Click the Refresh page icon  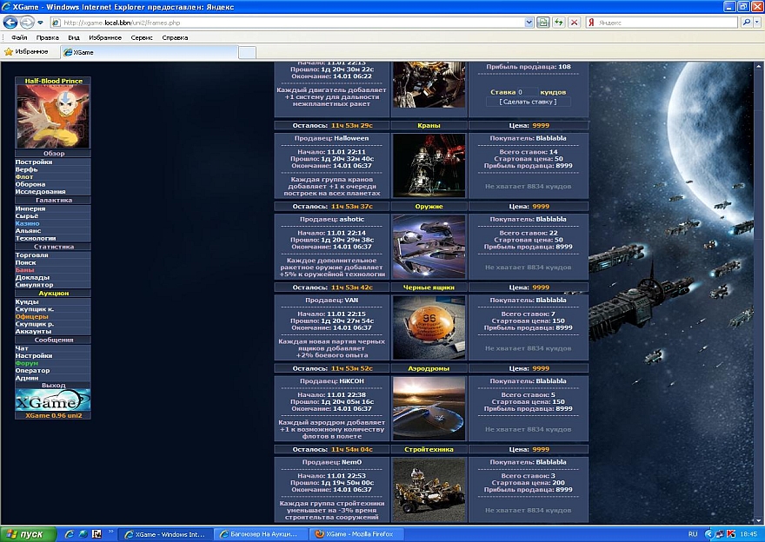(x=558, y=23)
